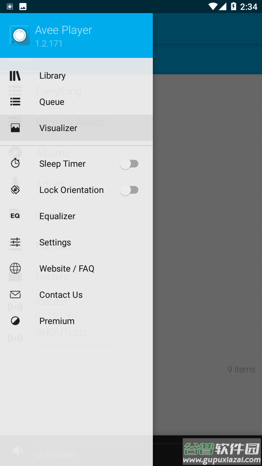Viewport: 262px width, 466px height.
Task: Tap the Premium half-circle icon
Action: tap(15, 321)
